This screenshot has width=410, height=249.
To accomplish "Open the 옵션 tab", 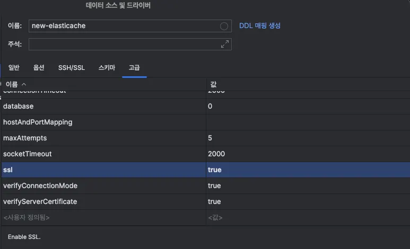I will (39, 68).
